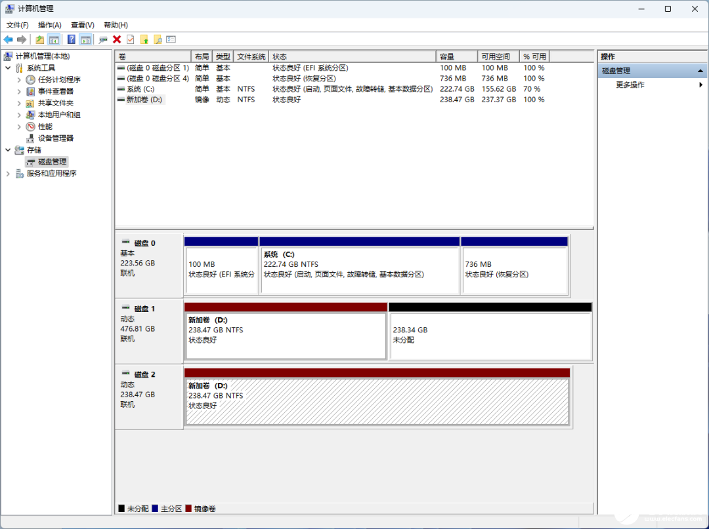Sort by the 容量 column header
The image size is (709, 529).
(x=447, y=57)
